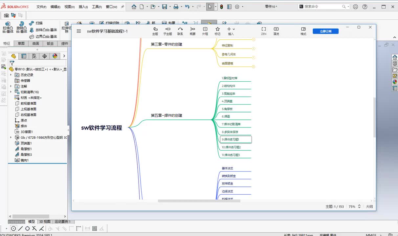Click the SolidWorks Home icon
398x236 pixels.
[x=134, y=7]
